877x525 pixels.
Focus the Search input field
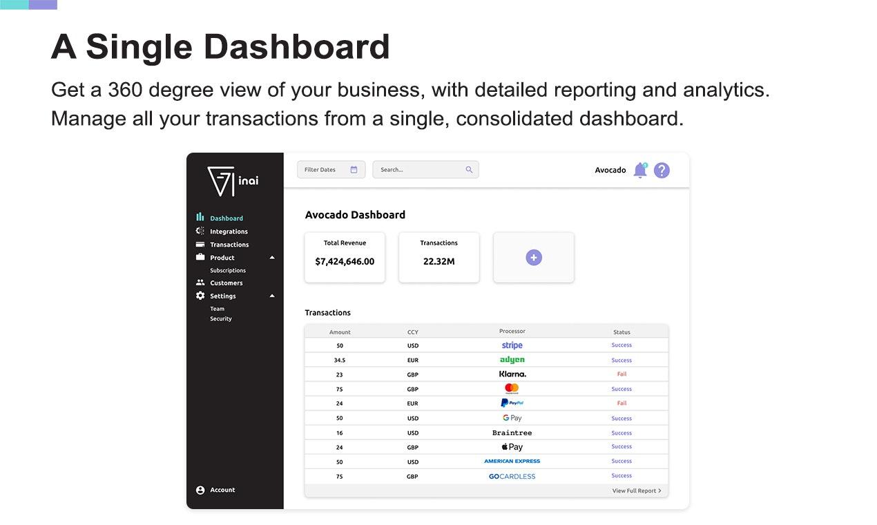pos(425,169)
